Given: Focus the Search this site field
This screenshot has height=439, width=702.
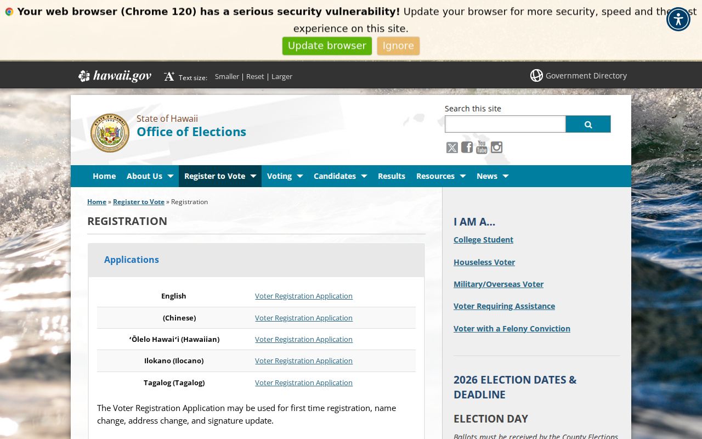Looking at the screenshot, I should (505, 124).
